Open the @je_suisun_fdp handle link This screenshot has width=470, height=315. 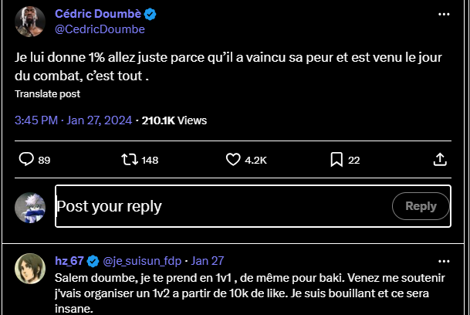click(142, 261)
